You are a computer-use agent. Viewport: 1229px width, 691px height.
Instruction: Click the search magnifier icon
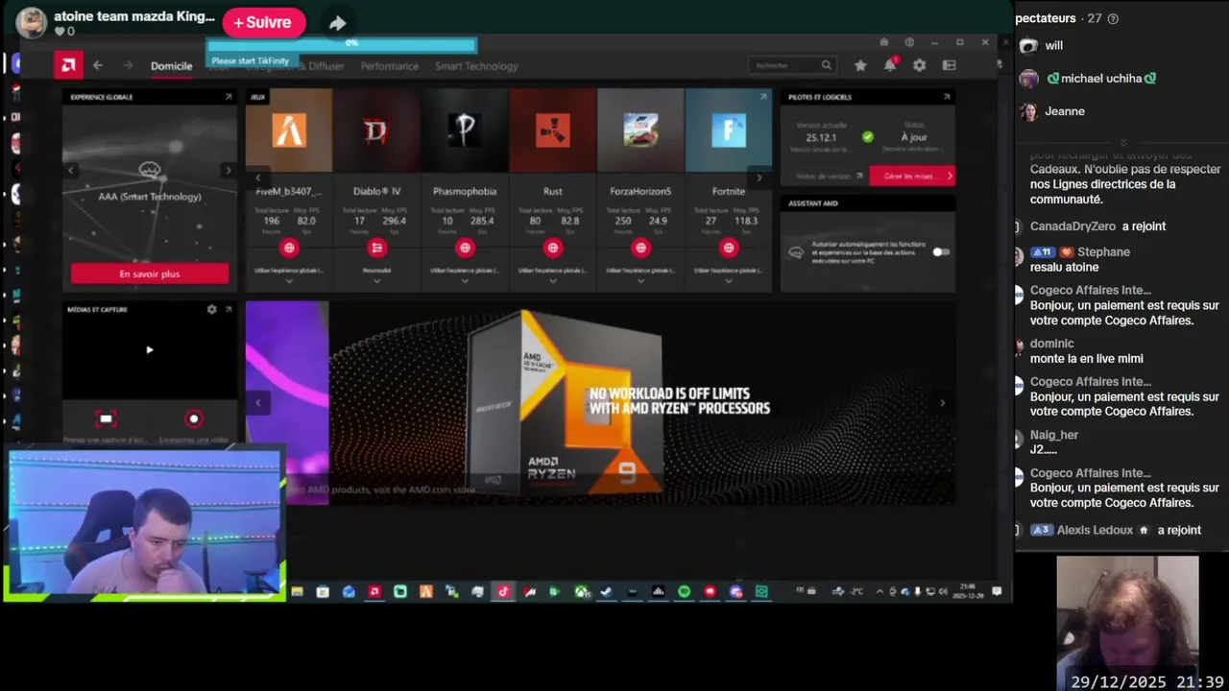click(826, 65)
